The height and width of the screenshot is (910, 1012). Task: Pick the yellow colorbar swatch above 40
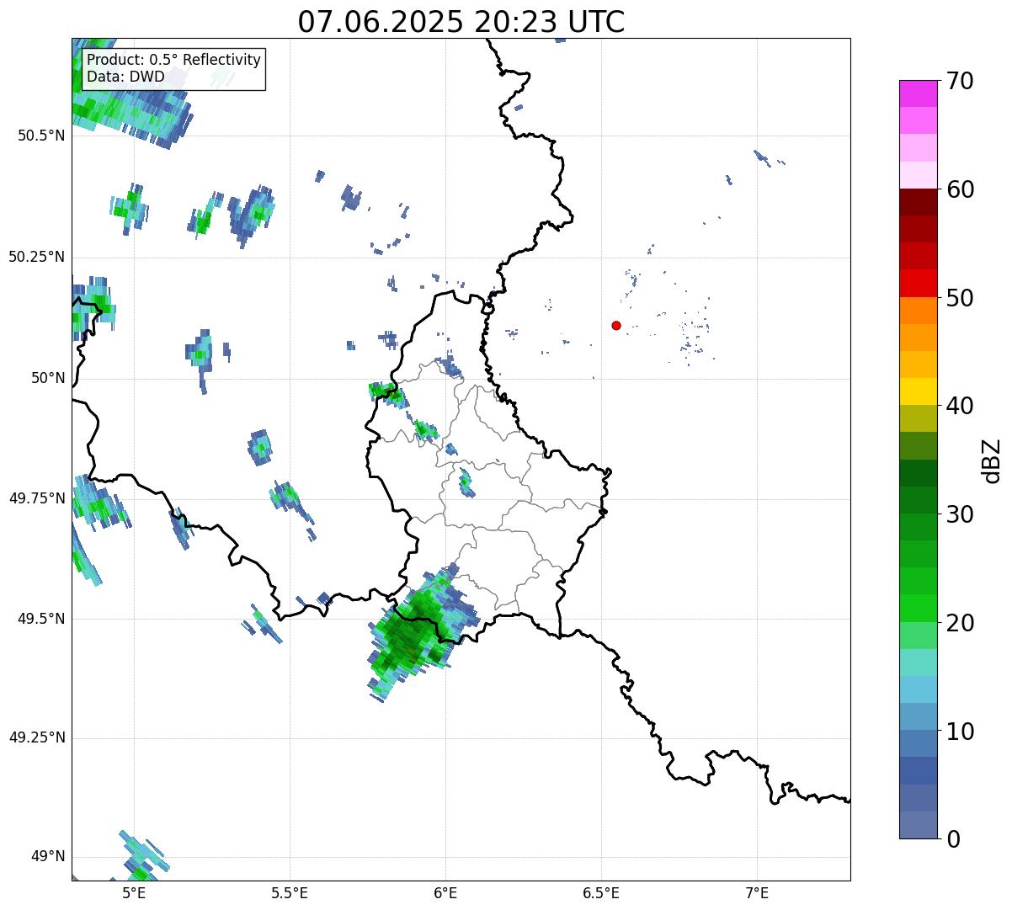tap(918, 391)
